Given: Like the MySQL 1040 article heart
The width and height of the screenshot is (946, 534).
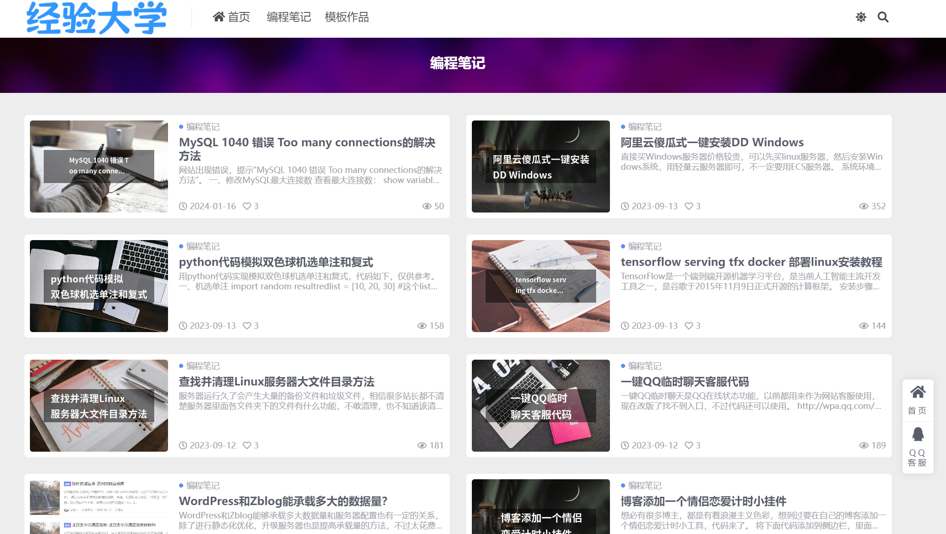Looking at the screenshot, I should click(247, 206).
